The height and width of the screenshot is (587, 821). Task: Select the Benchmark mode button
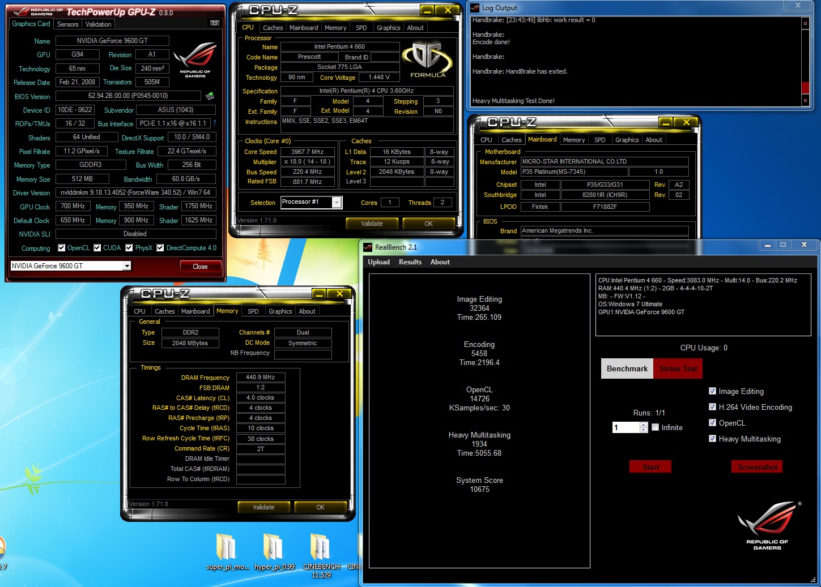click(x=627, y=369)
